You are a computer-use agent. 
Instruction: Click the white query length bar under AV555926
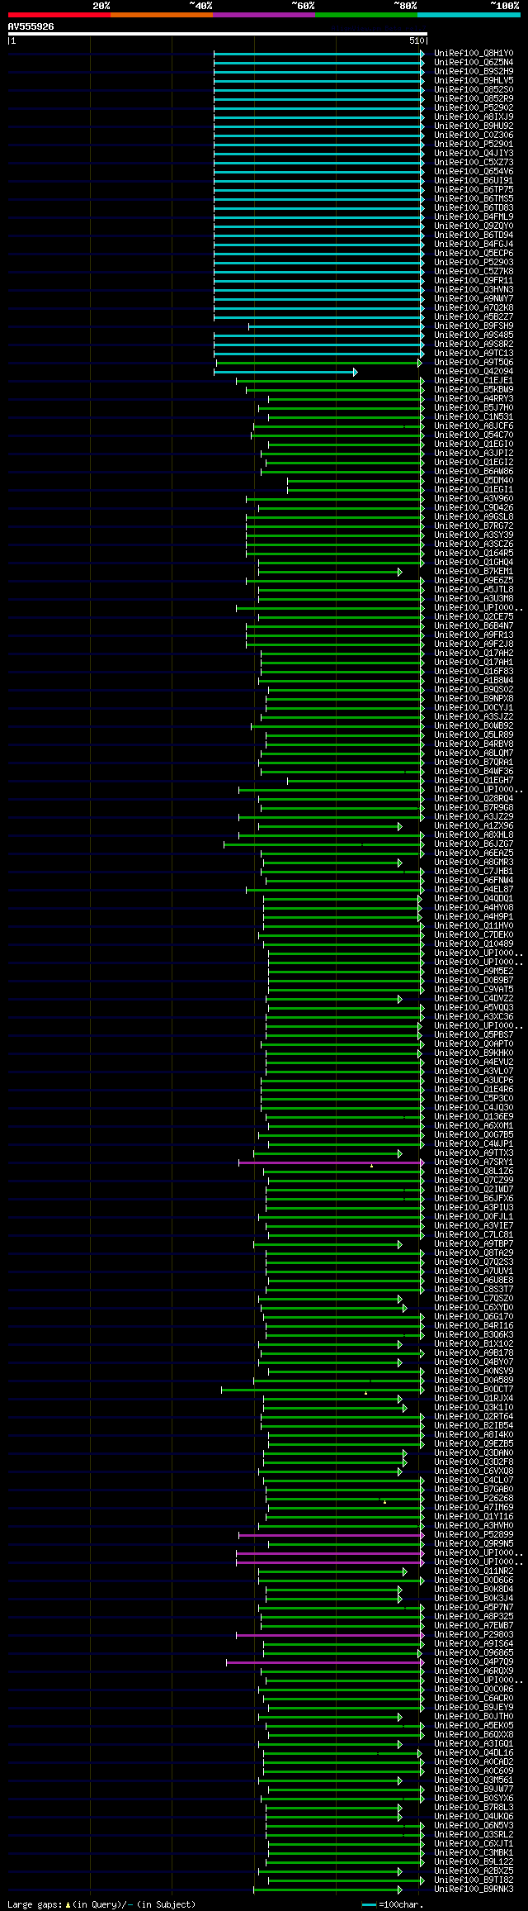[217, 34]
